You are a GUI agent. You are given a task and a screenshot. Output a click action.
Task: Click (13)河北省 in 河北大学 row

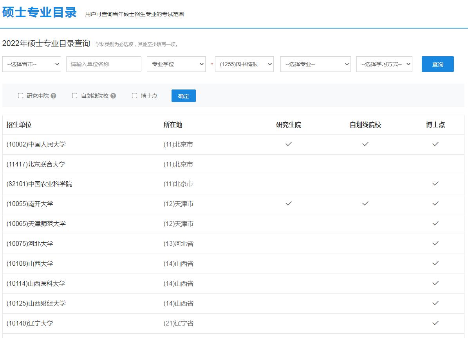(179, 243)
